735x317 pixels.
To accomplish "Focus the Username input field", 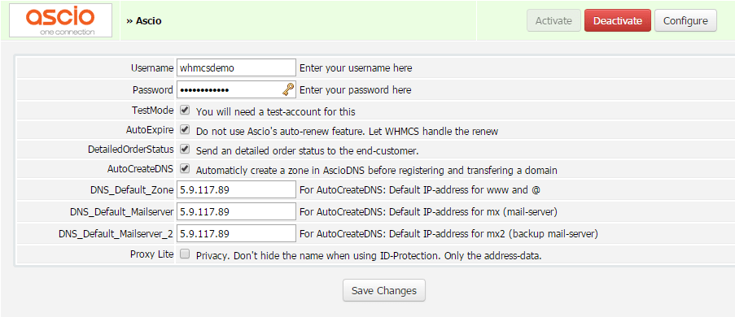I will click(236, 68).
